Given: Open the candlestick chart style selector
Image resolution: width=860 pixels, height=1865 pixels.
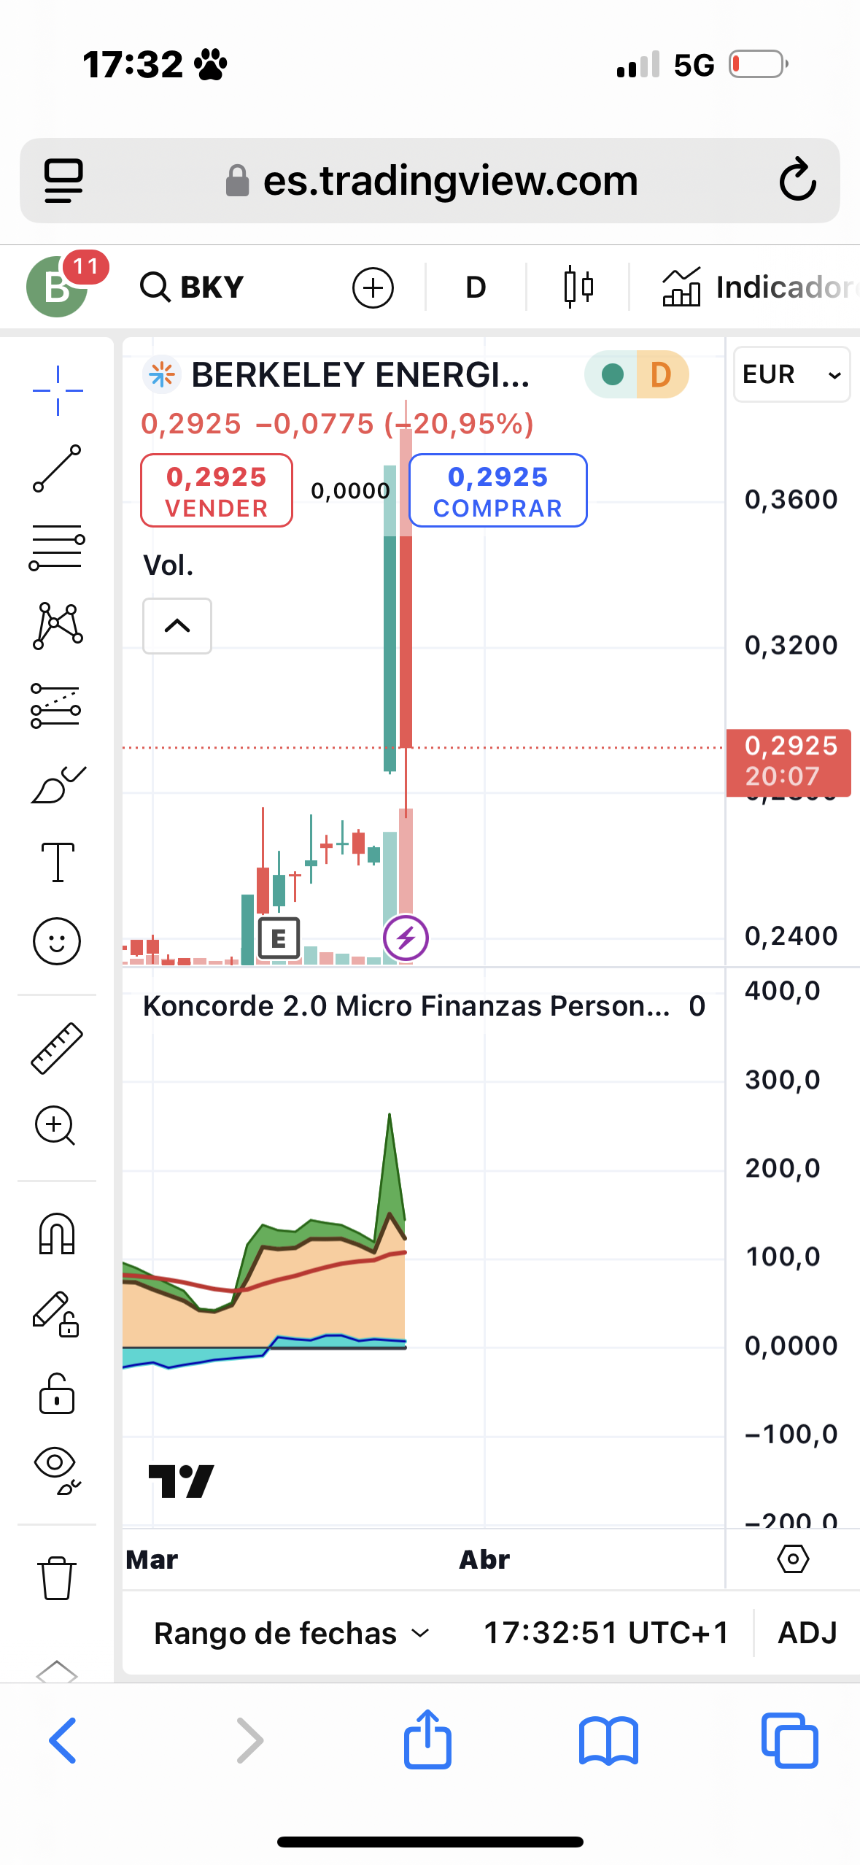Looking at the screenshot, I should tap(578, 287).
